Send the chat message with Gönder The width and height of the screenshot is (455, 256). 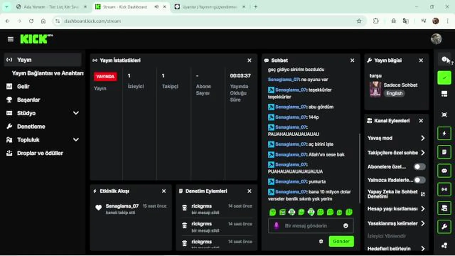341,241
